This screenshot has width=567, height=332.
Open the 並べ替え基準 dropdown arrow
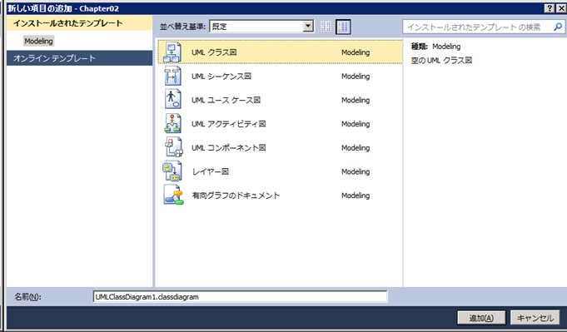click(308, 26)
